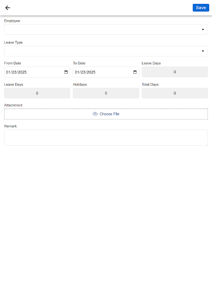
Task: Grab the Remark box resize handle
Action: tap(206, 144)
